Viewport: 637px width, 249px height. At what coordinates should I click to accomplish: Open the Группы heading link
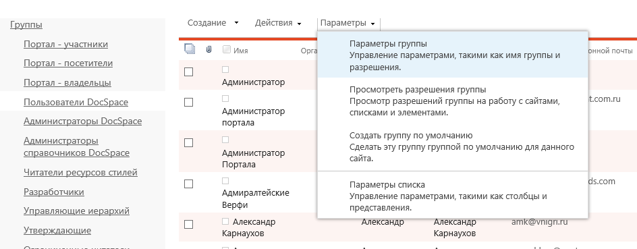pyautogui.click(x=26, y=25)
